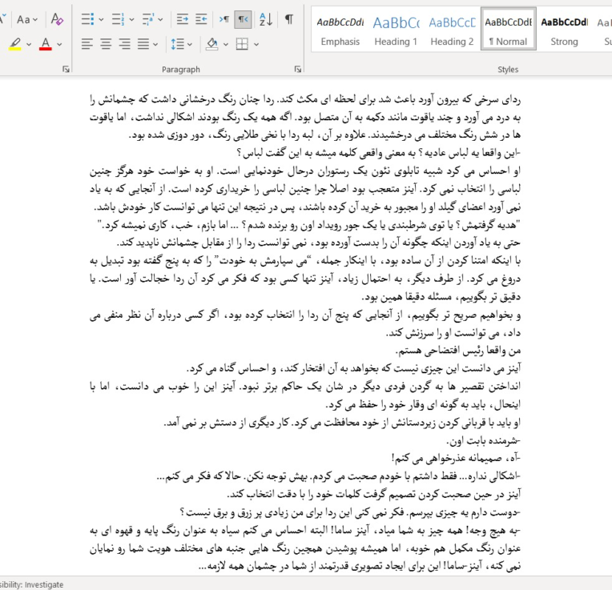Align text left
Viewport: 612px width, 590px height.
click(x=87, y=44)
